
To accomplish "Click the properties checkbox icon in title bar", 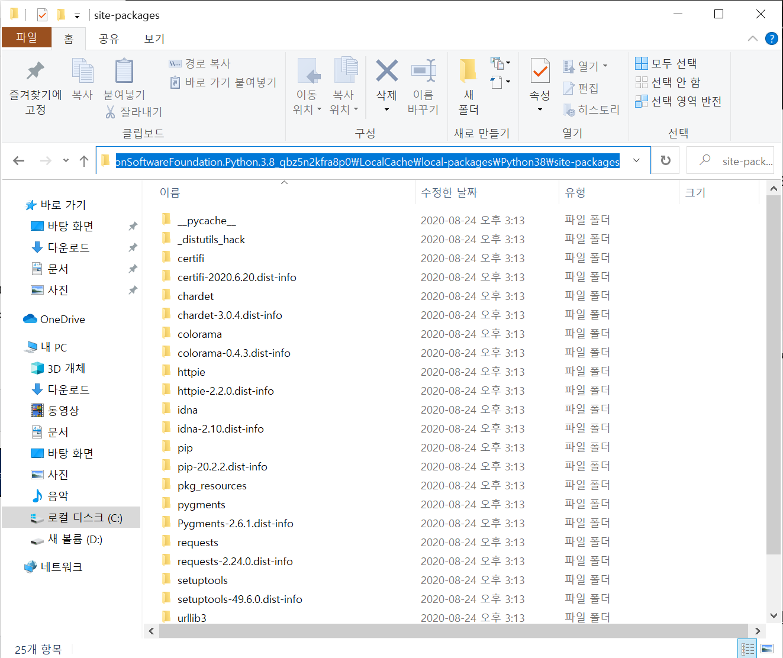I will [42, 15].
